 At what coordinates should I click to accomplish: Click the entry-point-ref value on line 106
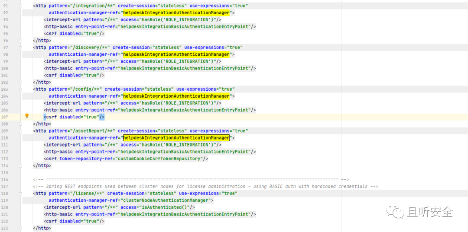pos(185,110)
